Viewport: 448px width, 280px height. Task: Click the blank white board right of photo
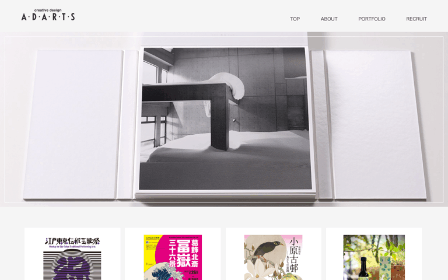(376, 125)
